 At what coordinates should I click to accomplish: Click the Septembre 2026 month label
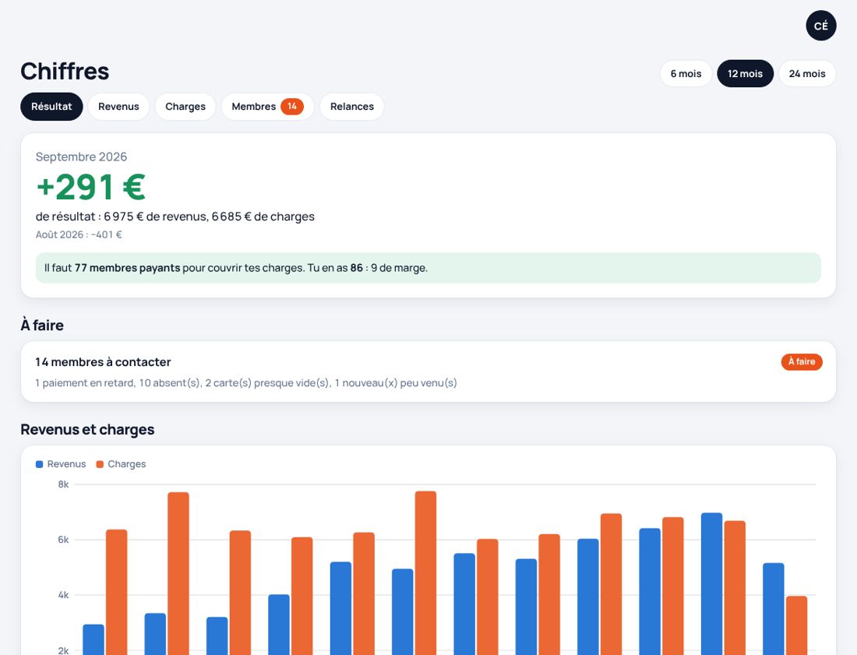pyautogui.click(x=82, y=157)
